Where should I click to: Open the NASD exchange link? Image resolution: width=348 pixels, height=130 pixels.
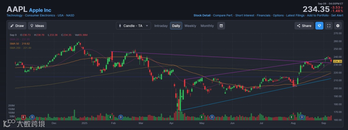70,15
